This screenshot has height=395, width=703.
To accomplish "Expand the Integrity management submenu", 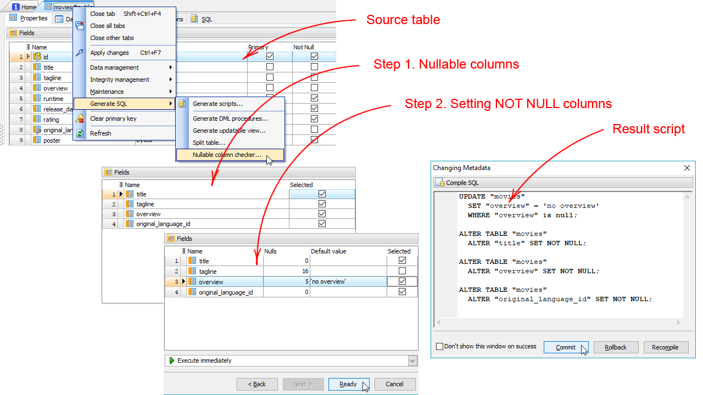I will pyautogui.click(x=131, y=80).
